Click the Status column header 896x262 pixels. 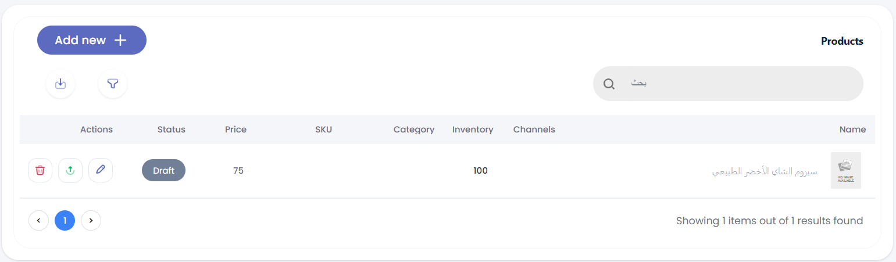(x=172, y=130)
